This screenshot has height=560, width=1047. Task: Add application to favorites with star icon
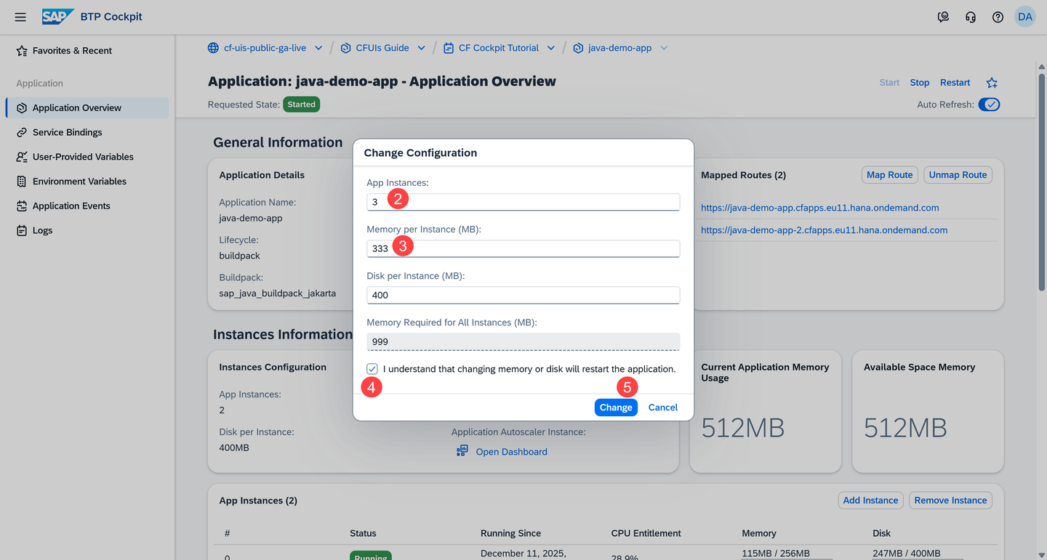(992, 83)
